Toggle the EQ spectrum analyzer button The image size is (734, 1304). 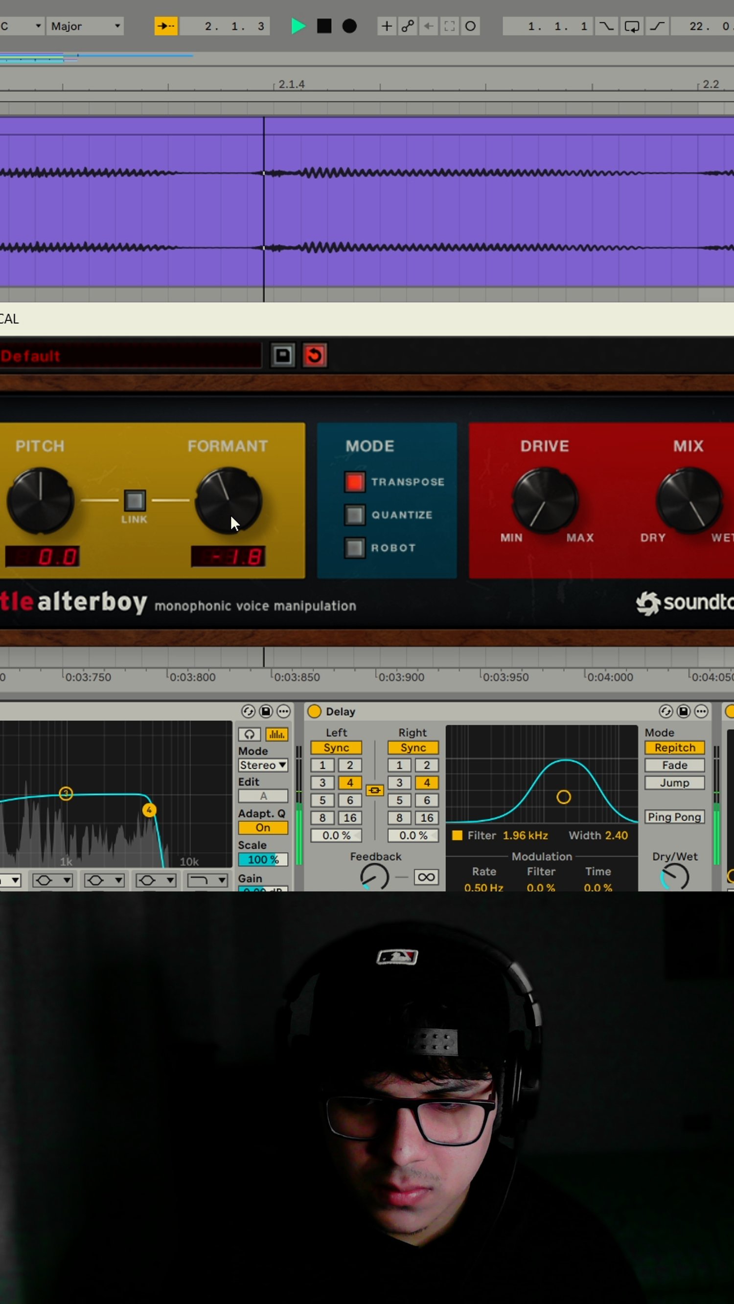click(x=276, y=734)
